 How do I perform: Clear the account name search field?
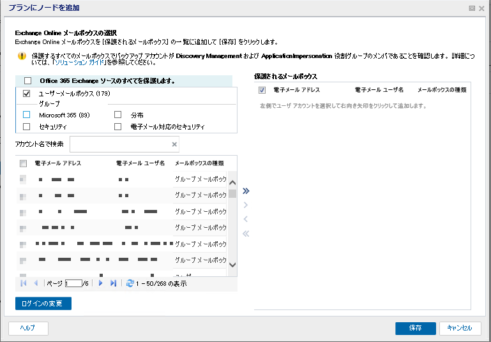174,144
